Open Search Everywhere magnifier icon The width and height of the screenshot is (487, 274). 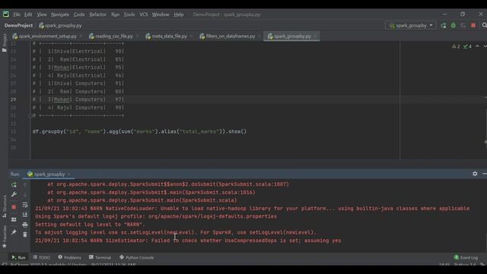click(484, 25)
